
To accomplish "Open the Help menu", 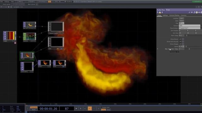I will 12,2.
